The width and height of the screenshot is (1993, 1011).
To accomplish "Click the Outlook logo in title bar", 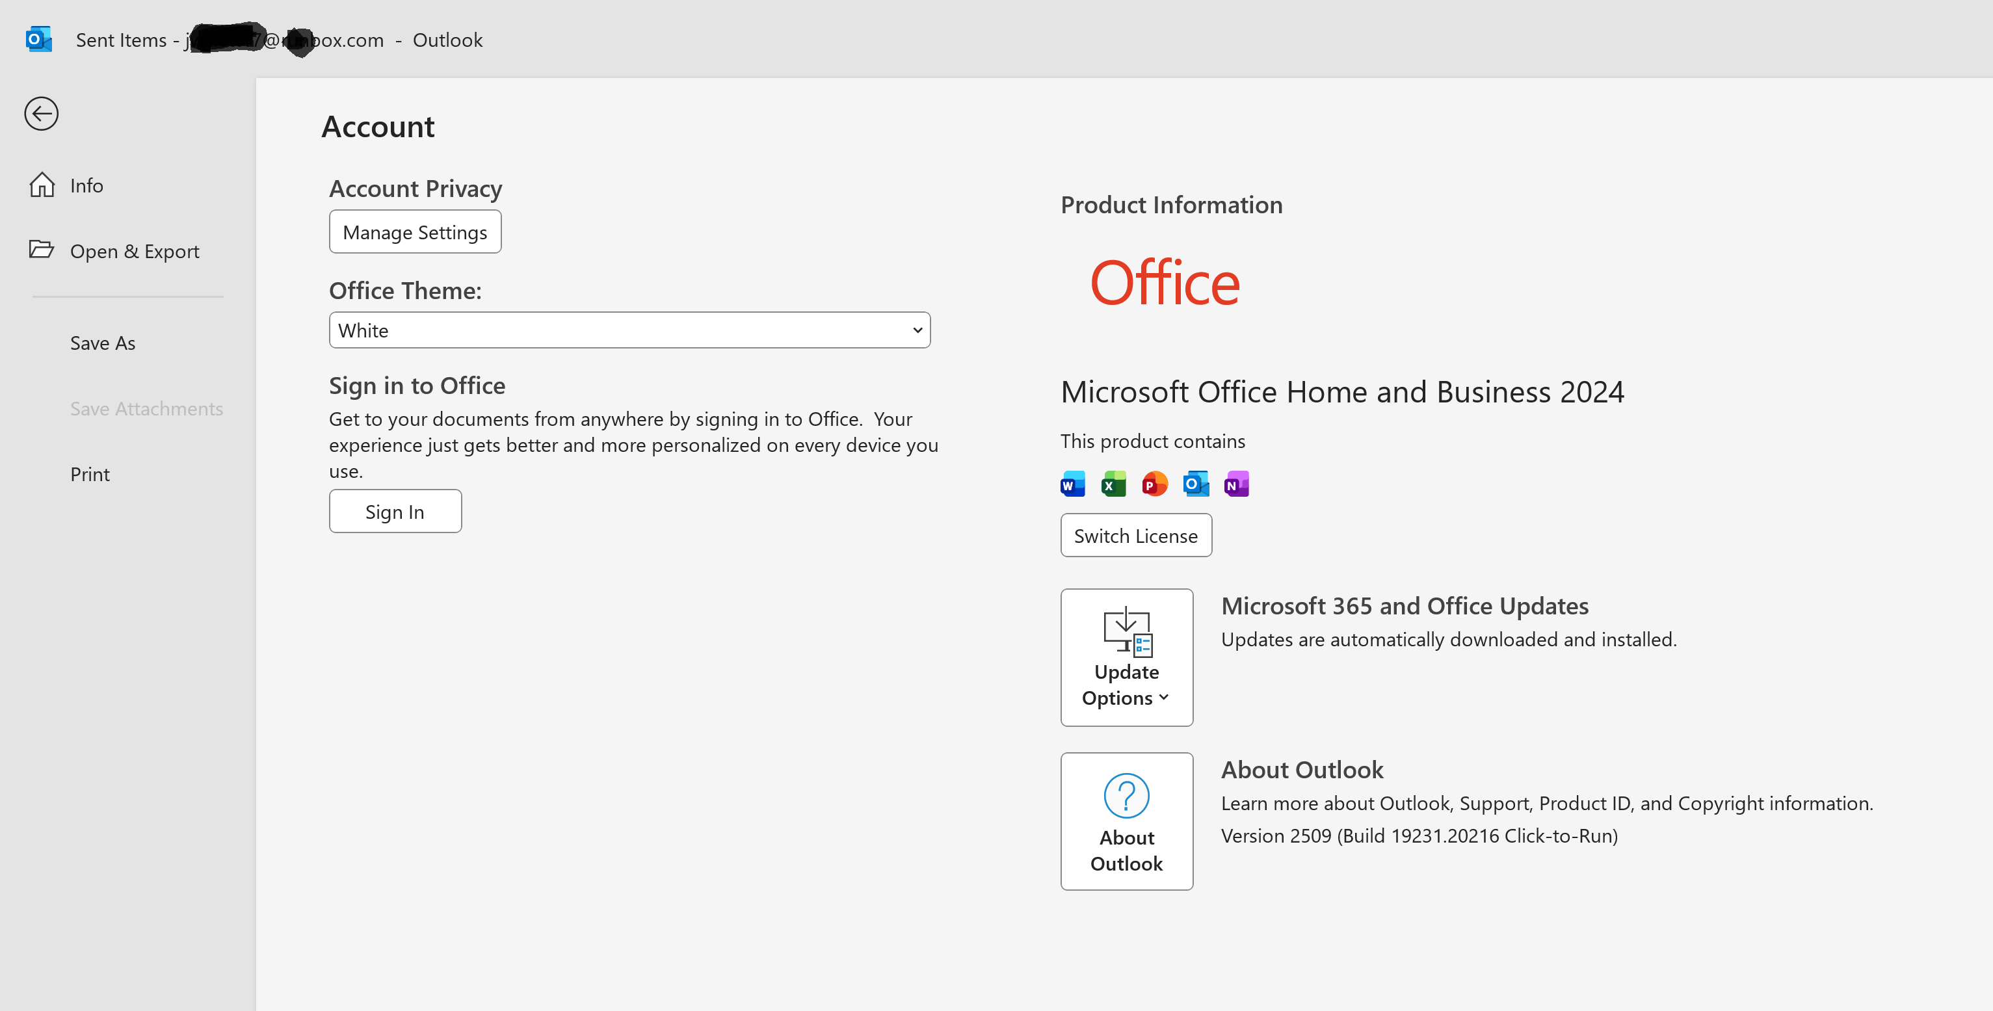I will (38, 40).
